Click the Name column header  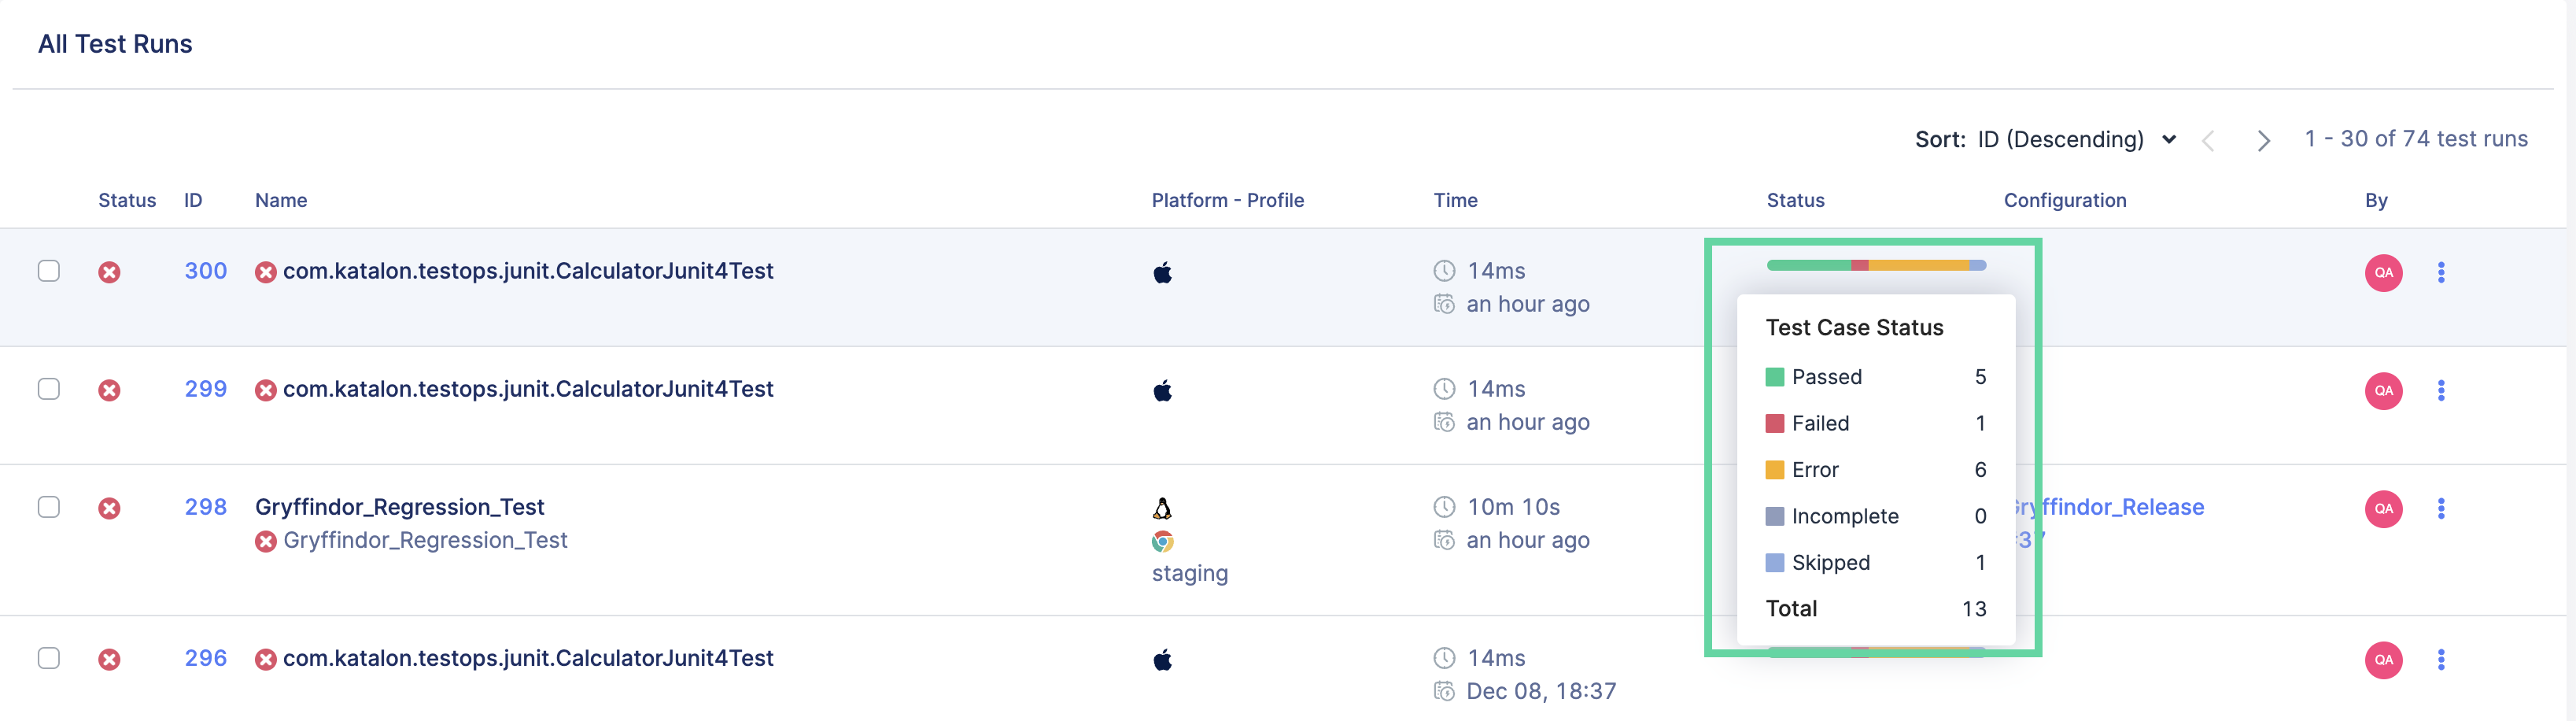click(x=281, y=200)
